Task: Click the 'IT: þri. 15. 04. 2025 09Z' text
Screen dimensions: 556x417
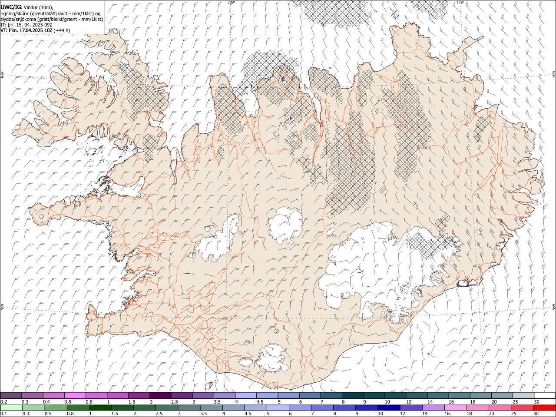Action: tap(26, 25)
